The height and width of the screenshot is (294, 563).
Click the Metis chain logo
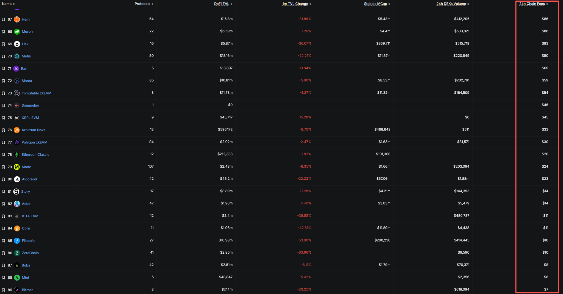point(16,56)
